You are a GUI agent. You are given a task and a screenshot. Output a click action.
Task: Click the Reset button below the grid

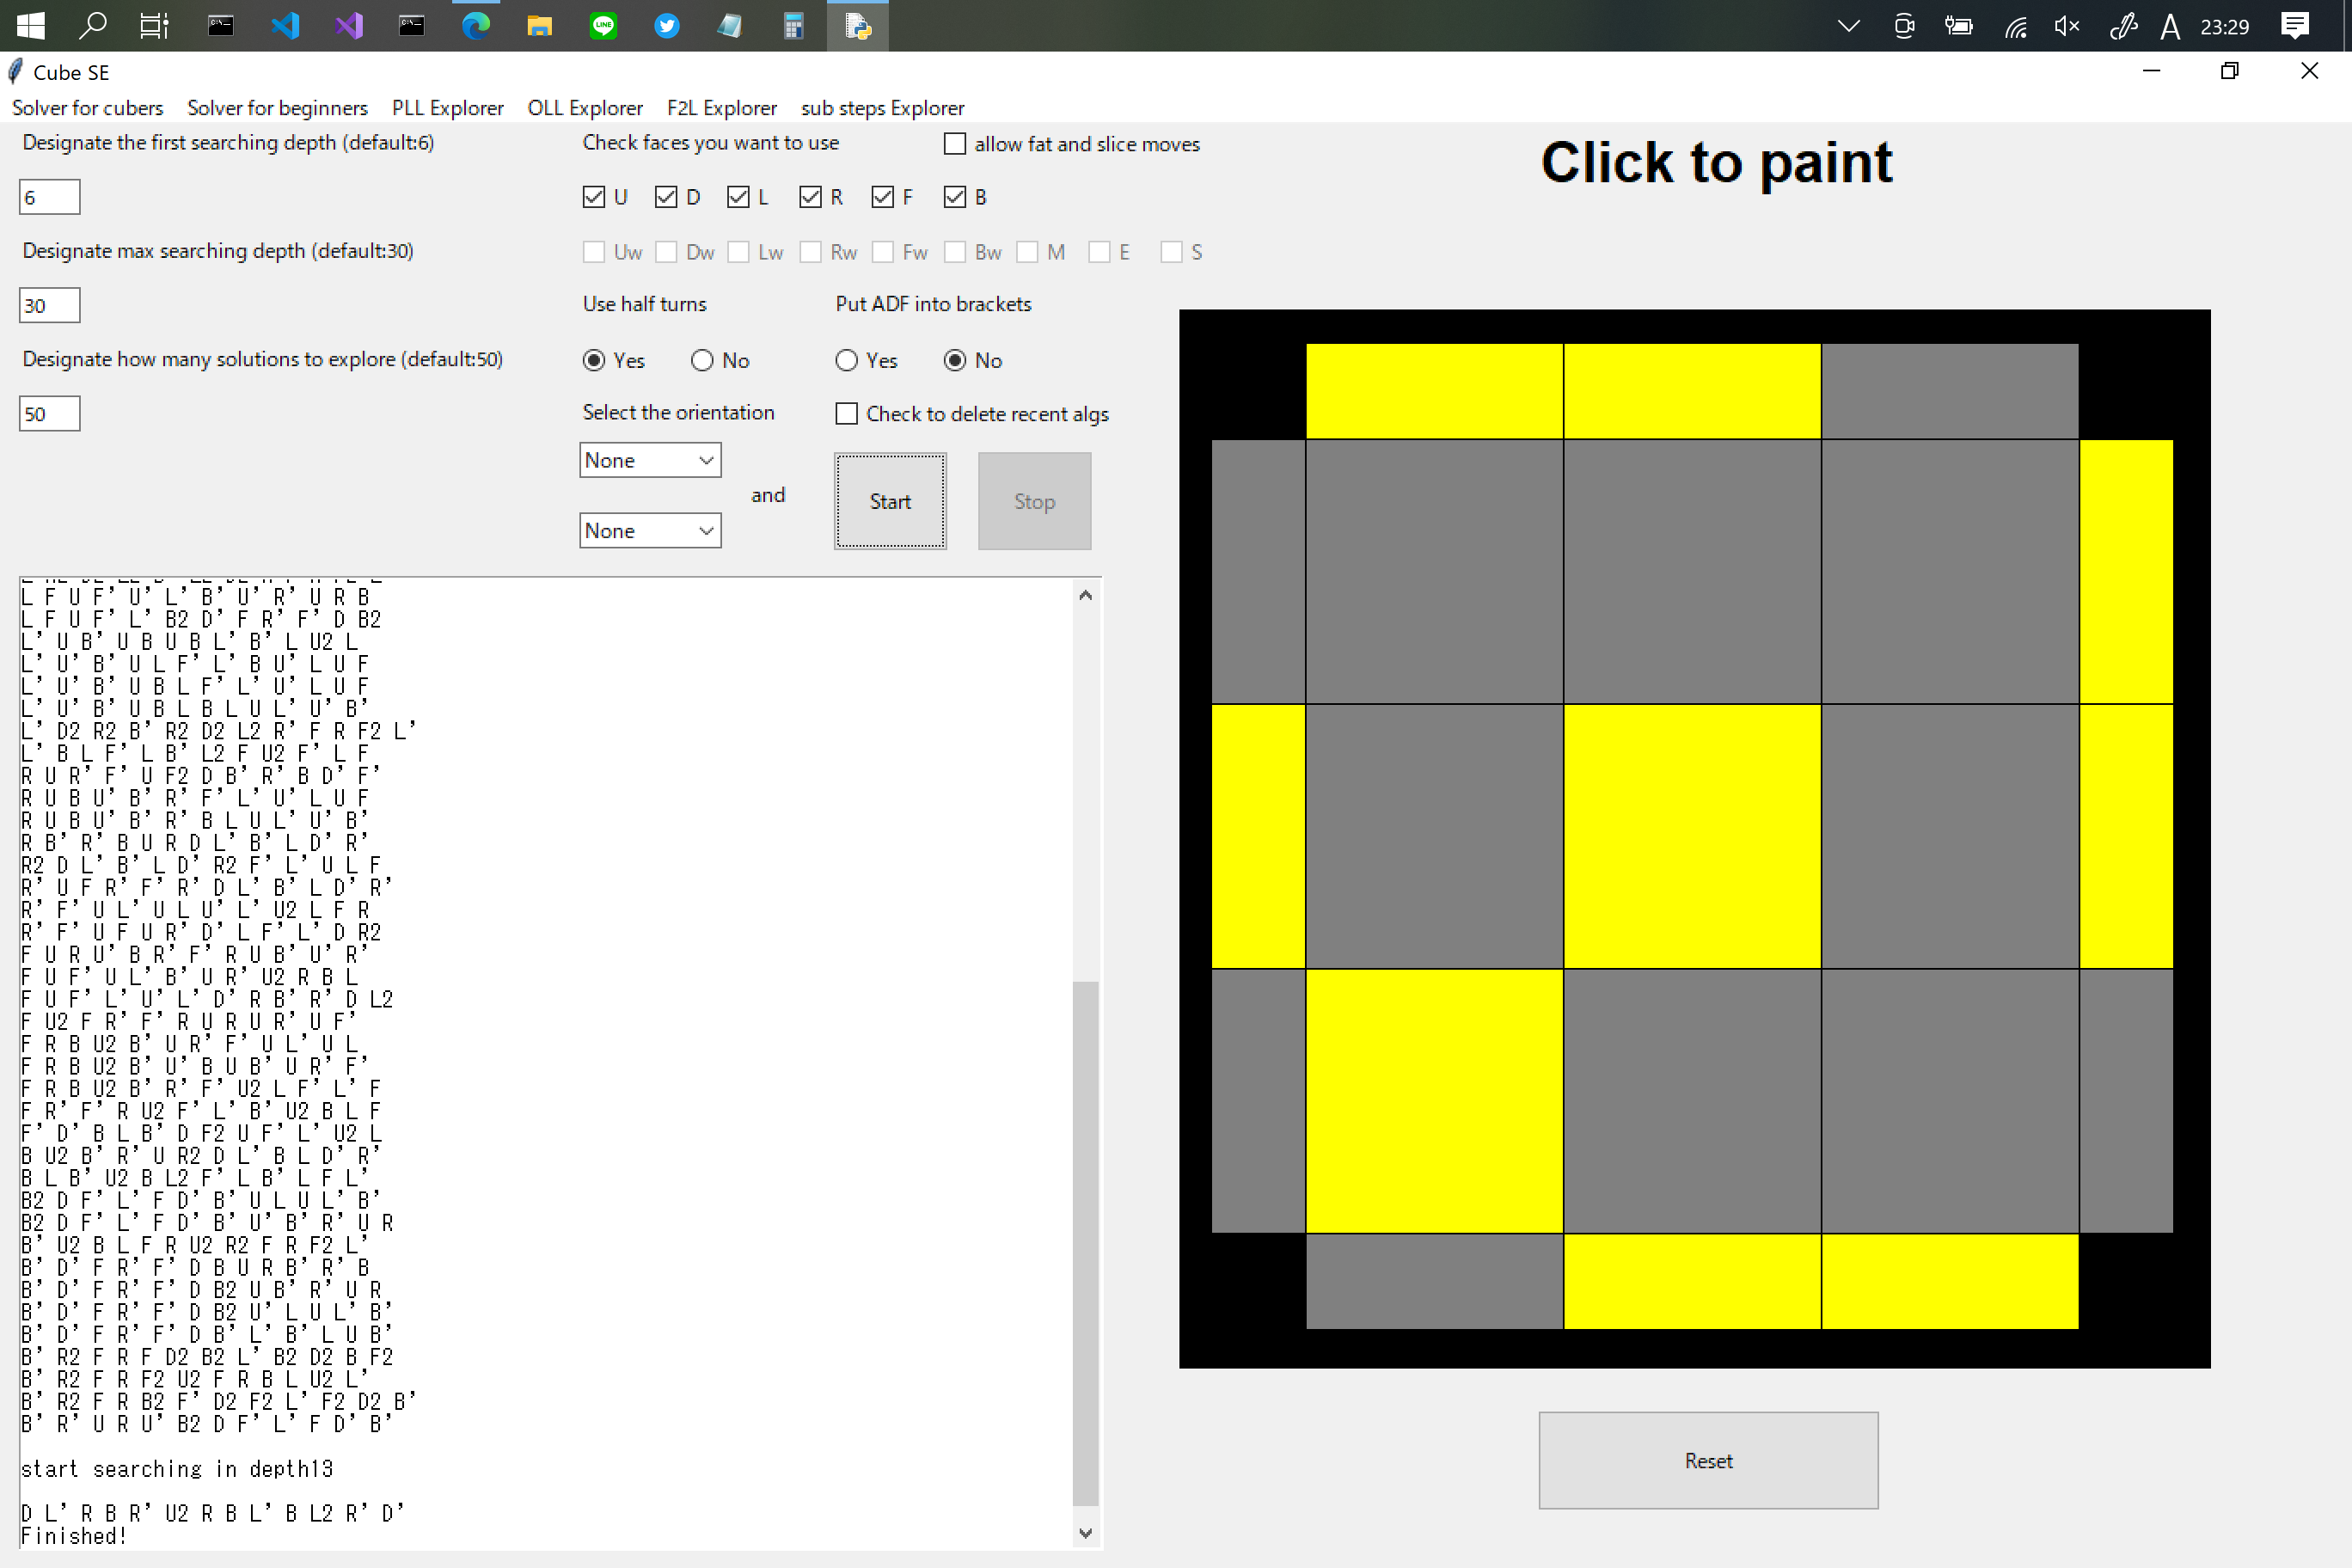coord(1708,1460)
